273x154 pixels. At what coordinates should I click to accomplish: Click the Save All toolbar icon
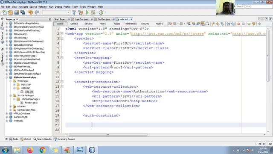(x=23, y=12)
